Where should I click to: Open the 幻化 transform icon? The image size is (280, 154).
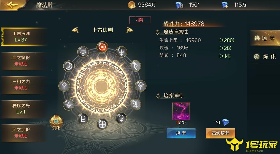[56, 122]
